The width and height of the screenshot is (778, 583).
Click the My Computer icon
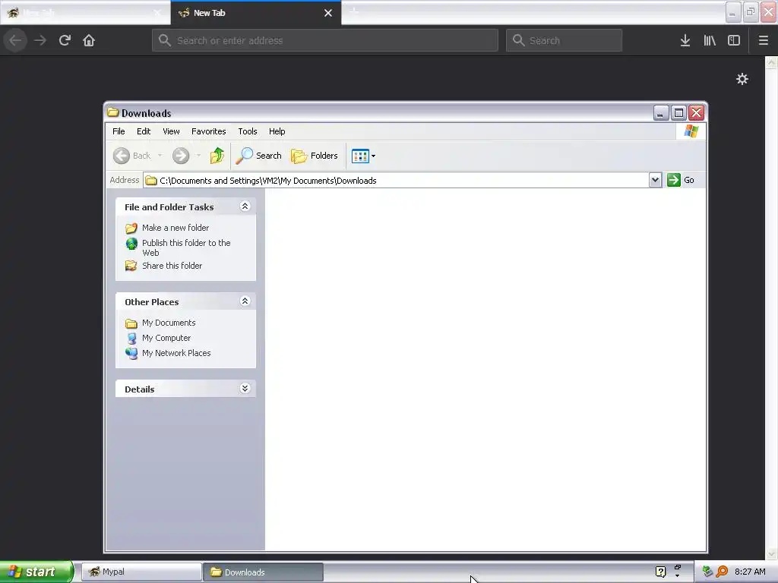(x=131, y=338)
